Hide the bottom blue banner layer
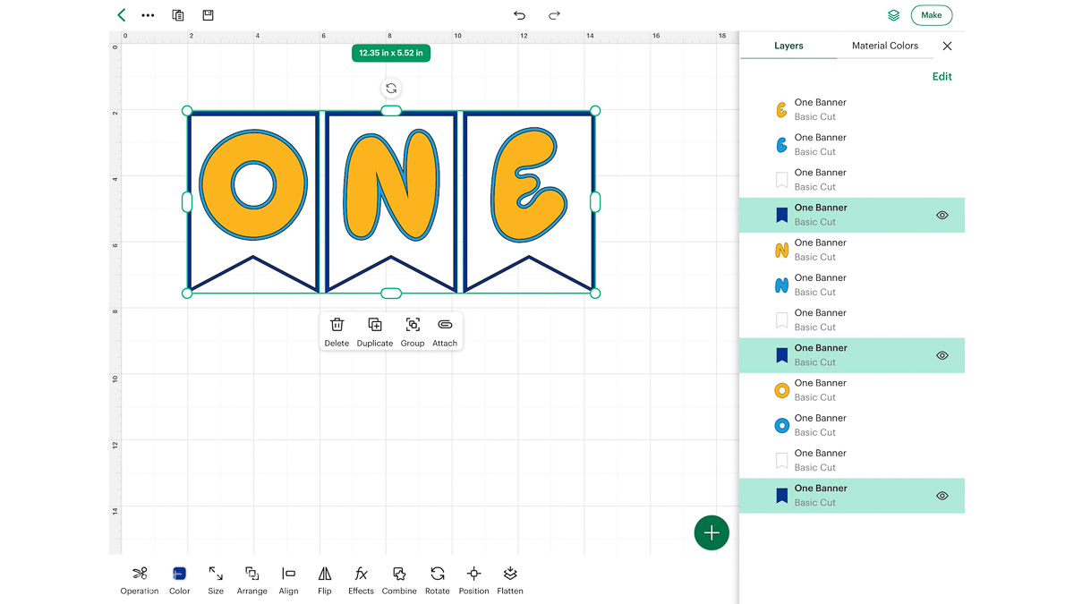This screenshot has width=1074, height=604. tap(942, 496)
